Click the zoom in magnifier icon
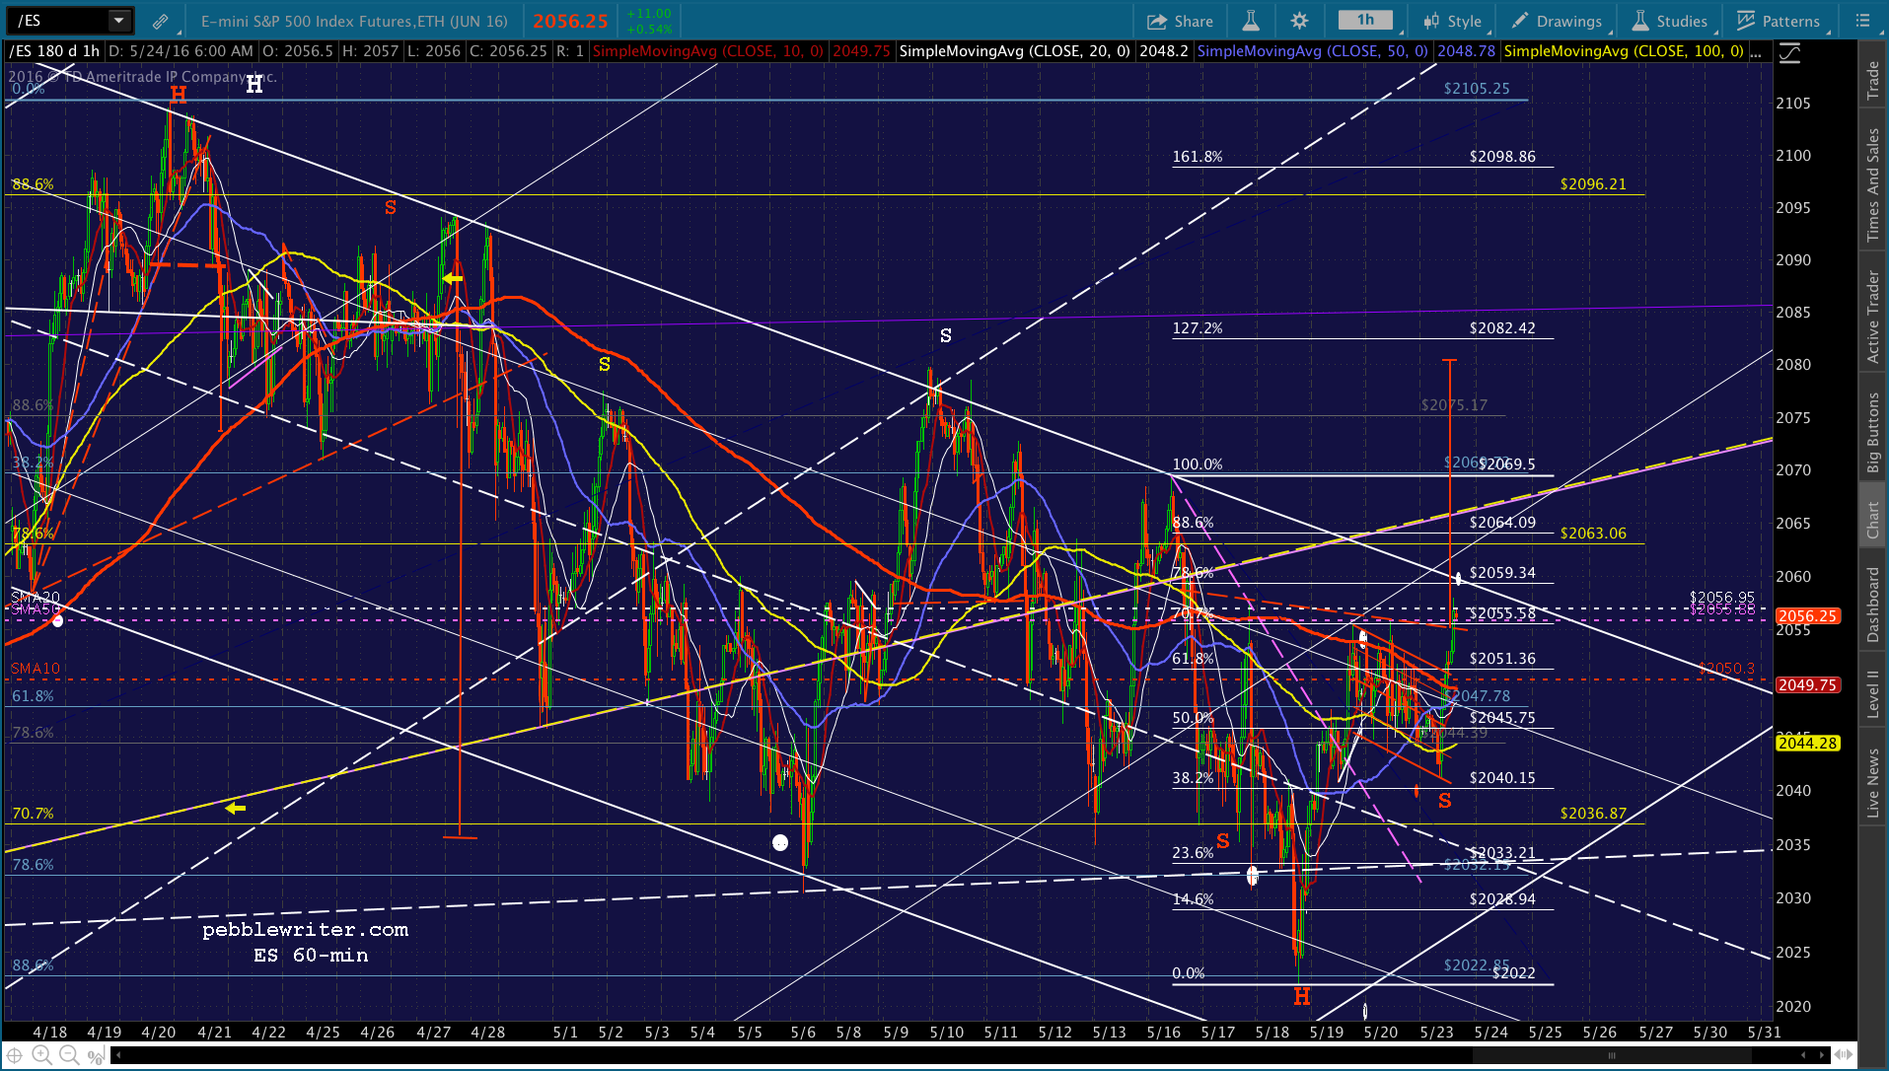Screen dimensions: 1889x1071 click(41, 1055)
